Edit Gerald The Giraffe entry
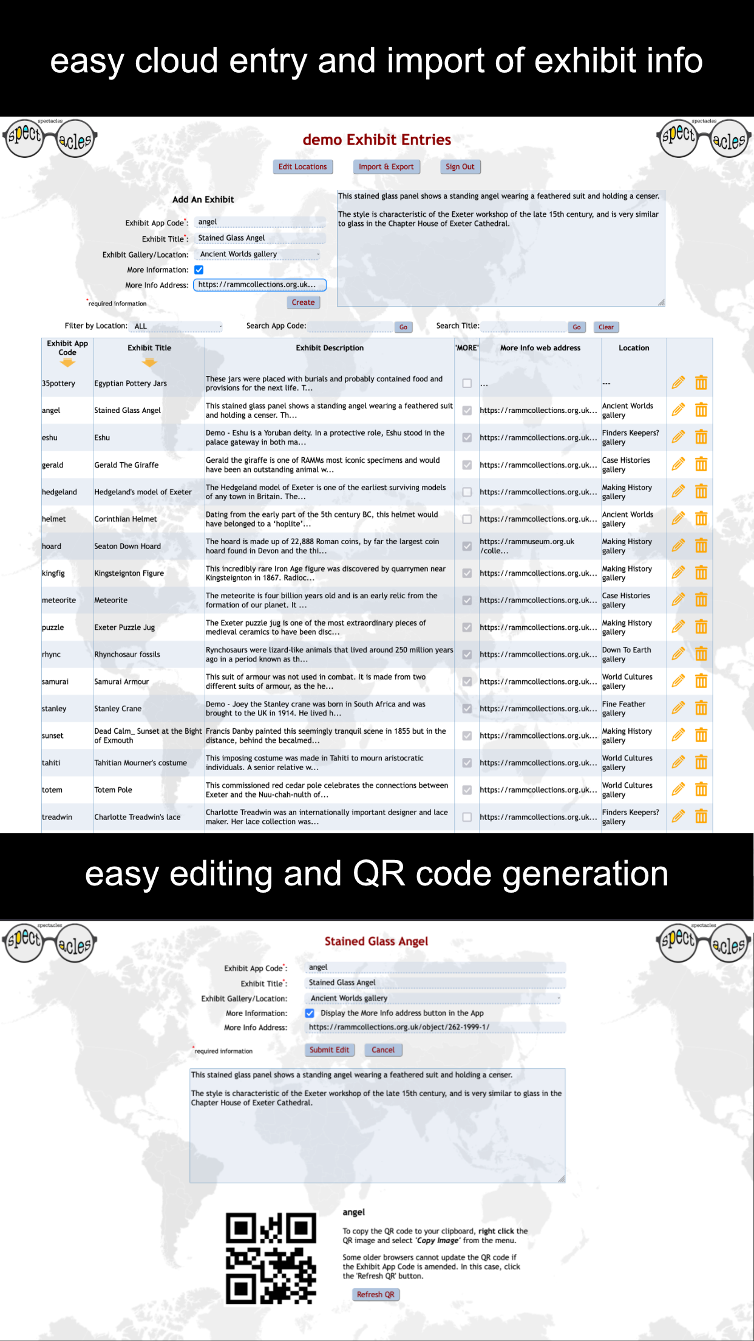Screen dimensions: 754x1341 click(678, 465)
